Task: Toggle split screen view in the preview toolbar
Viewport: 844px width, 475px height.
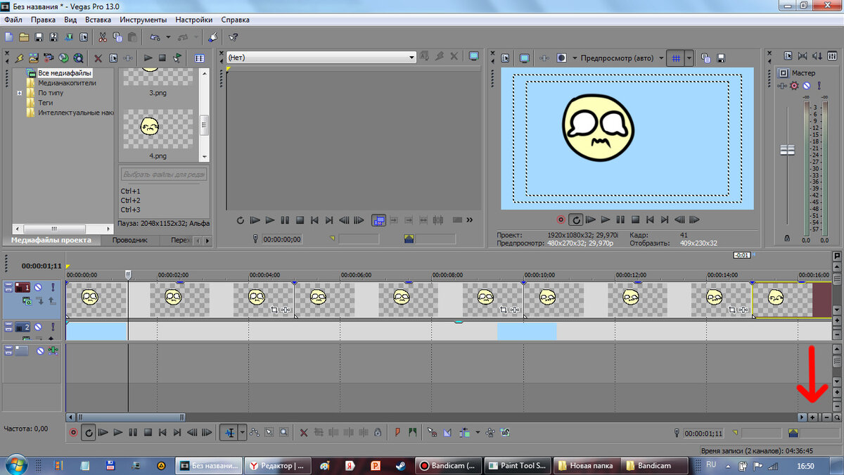Action: pos(562,58)
